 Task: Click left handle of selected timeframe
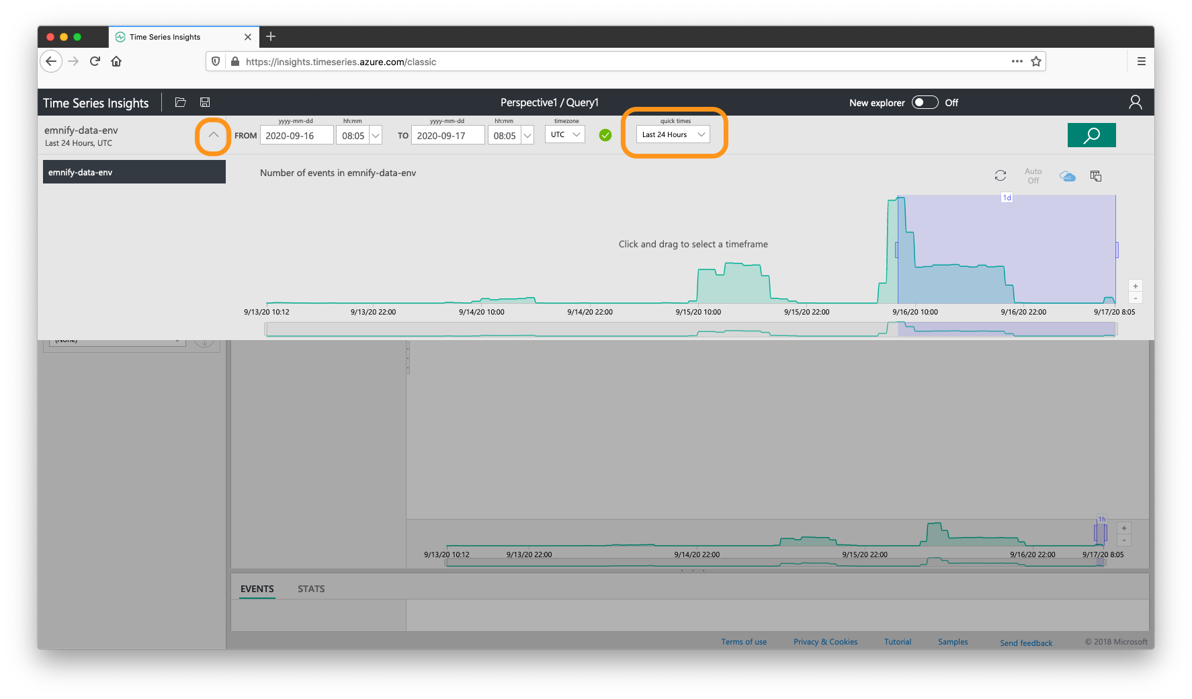[896, 249]
